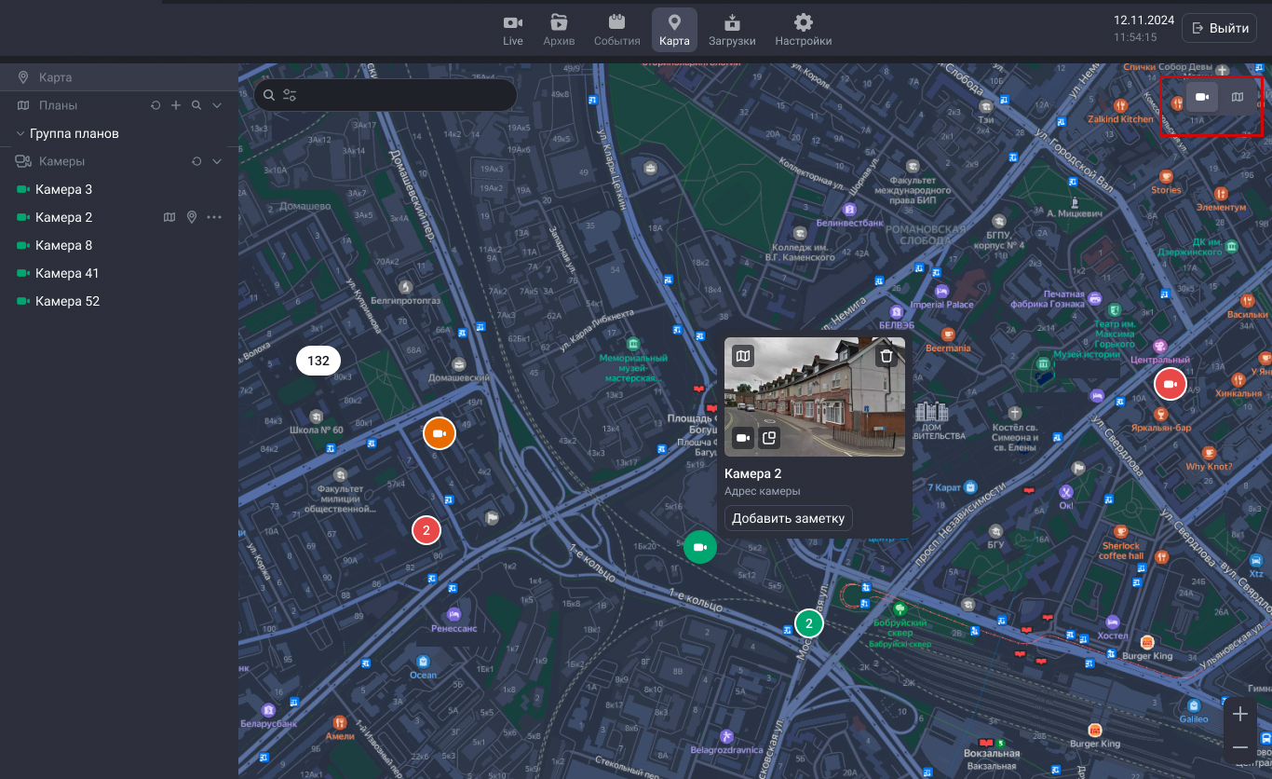Collapse the Камеры section with its chevron
1272x779 pixels.
coord(217,162)
